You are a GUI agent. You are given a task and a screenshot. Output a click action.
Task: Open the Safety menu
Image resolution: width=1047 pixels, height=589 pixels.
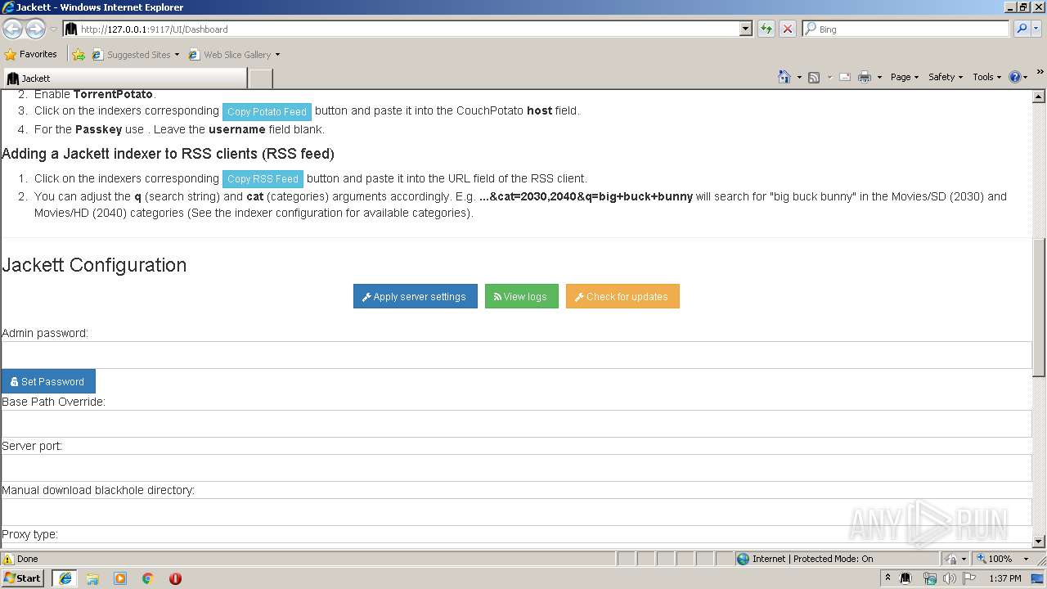[945, 77]
